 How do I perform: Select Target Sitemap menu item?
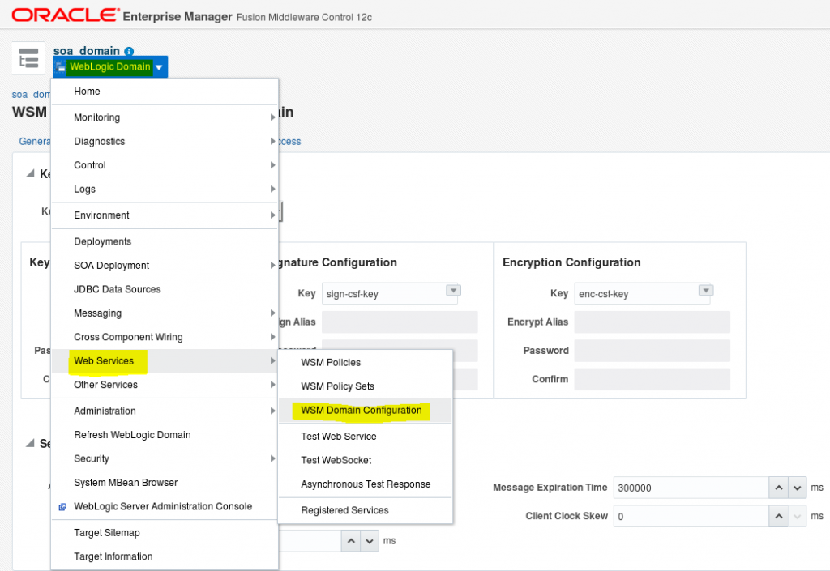[164, 532]
